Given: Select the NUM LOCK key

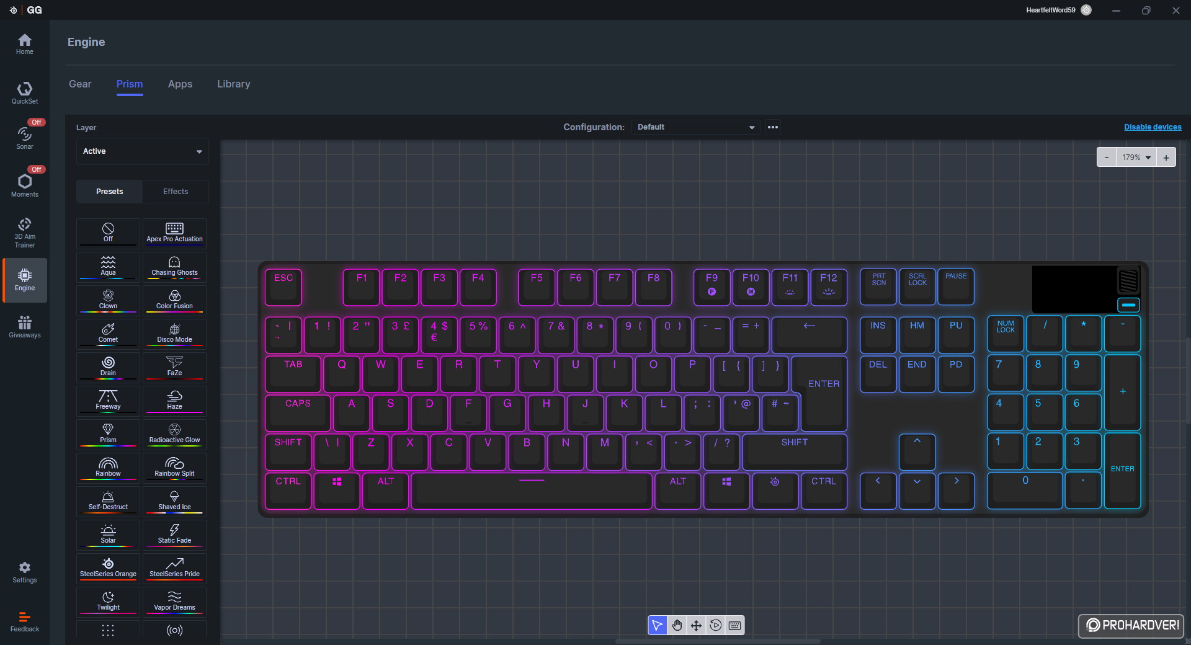Looking at the screenshot, I should point(1006,334).
